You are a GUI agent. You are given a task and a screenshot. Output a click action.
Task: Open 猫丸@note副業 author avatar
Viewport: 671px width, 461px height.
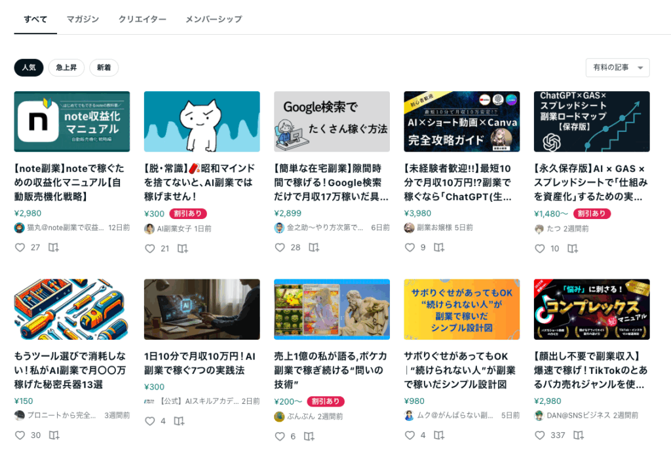coord(19,228)
